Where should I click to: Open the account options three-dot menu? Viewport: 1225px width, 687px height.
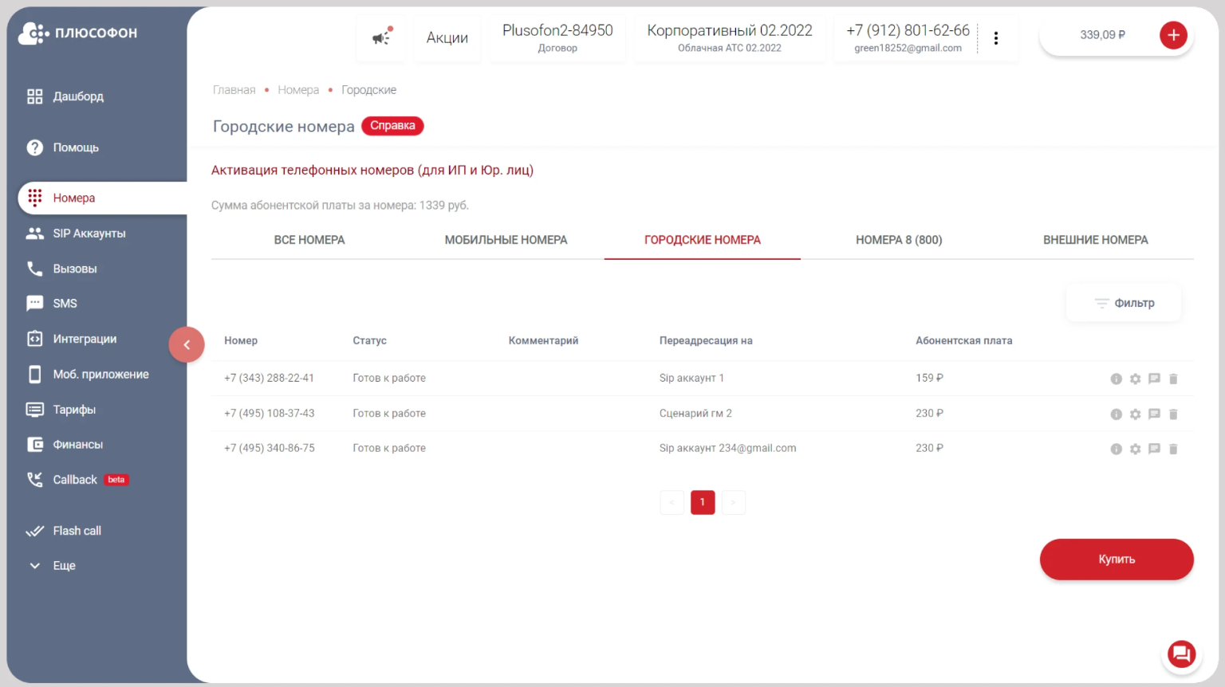pos(996,37)
